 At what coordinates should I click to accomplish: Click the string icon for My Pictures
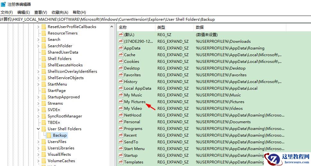(121, 102)
